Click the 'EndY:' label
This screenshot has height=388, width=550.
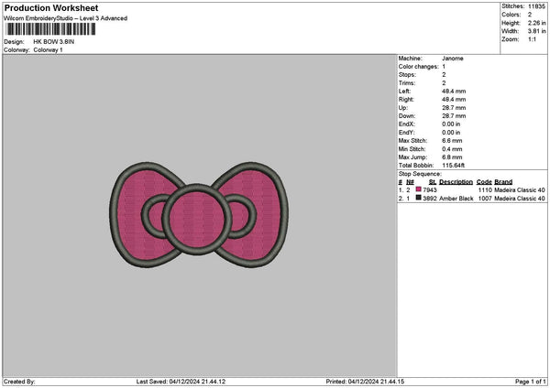tap(406, 133)
